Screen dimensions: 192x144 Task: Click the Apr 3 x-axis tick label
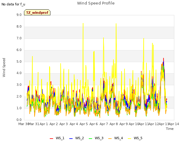coord(64,124)
